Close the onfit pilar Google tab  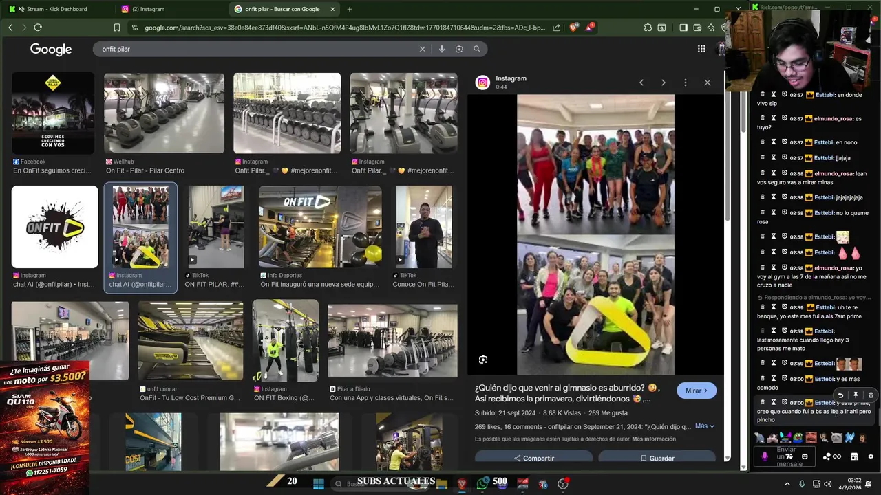tap(332, 9)
